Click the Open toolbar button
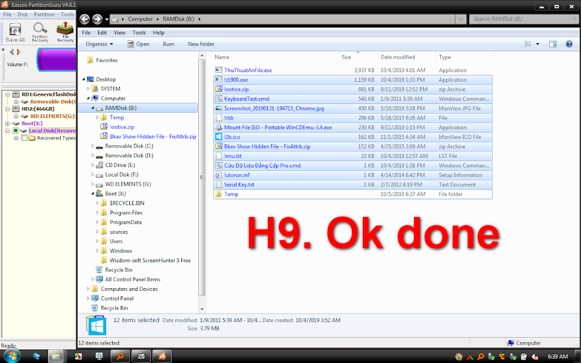Viewport: 581px width, 363px height. [x=138, y=44]
